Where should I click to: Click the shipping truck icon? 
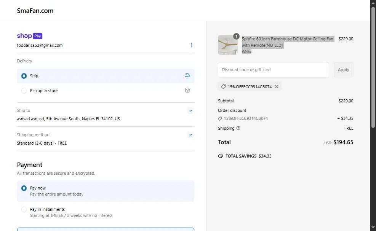pos(187,75)
